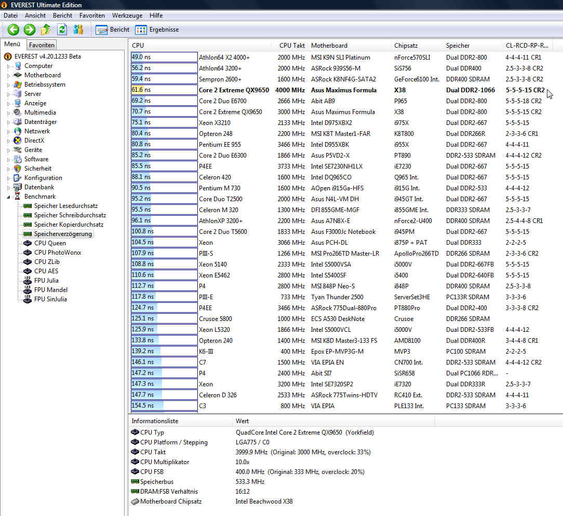Click the Netzwerk globe icon

click(18, 131)
